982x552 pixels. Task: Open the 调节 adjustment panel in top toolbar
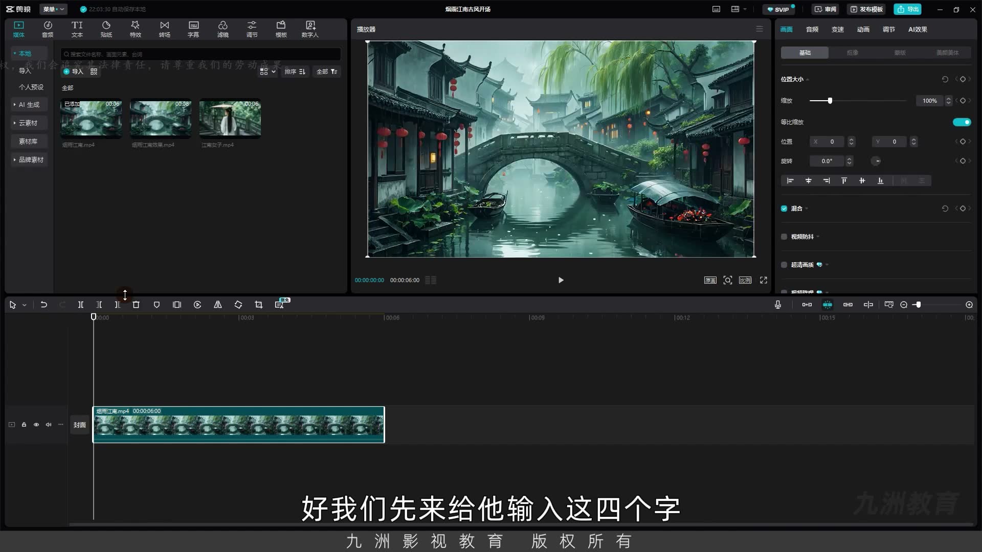252,29
